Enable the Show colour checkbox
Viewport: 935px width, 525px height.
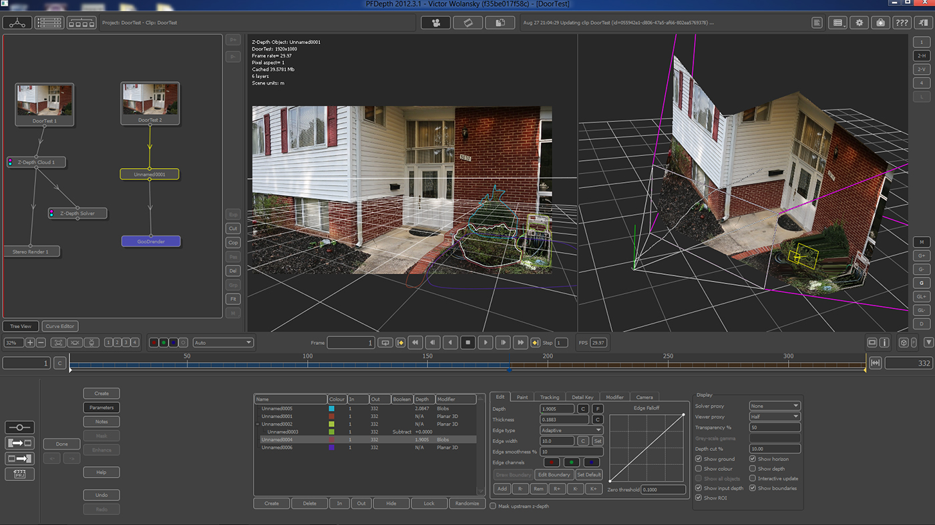[x=699, y=469]
